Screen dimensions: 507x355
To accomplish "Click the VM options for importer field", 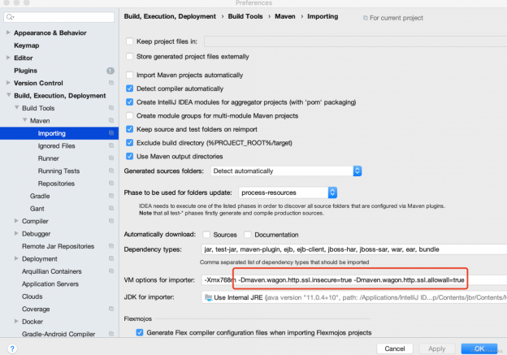I will pyautogui.click(x=354, y=280).
